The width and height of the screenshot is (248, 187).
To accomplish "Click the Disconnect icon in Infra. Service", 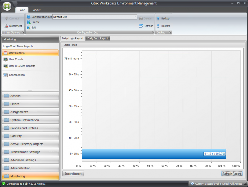I will 6,26.
